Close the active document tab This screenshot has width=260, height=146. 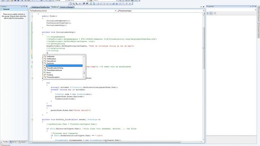click(204, 7)
